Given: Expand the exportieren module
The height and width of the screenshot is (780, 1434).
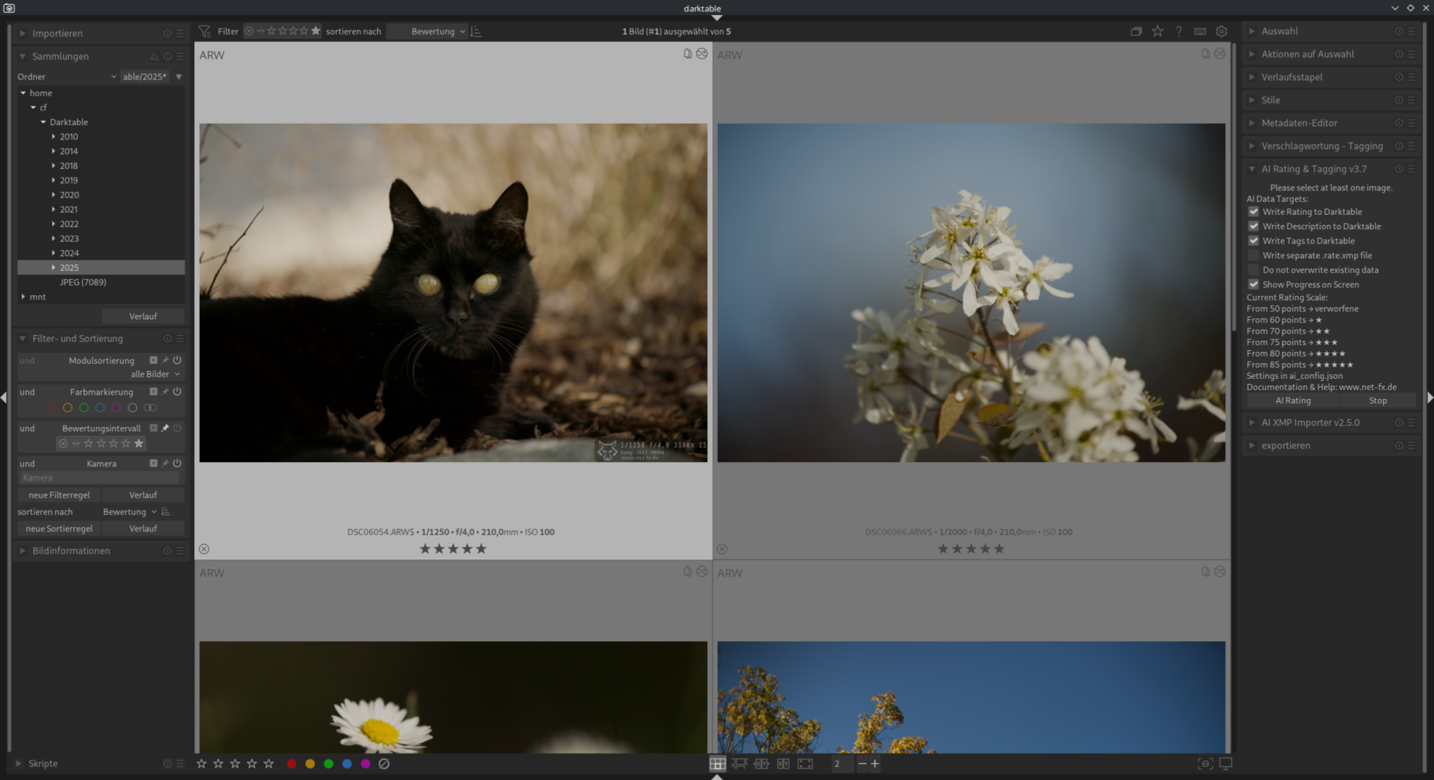Looking at the screenshot, I should 1286,446.
